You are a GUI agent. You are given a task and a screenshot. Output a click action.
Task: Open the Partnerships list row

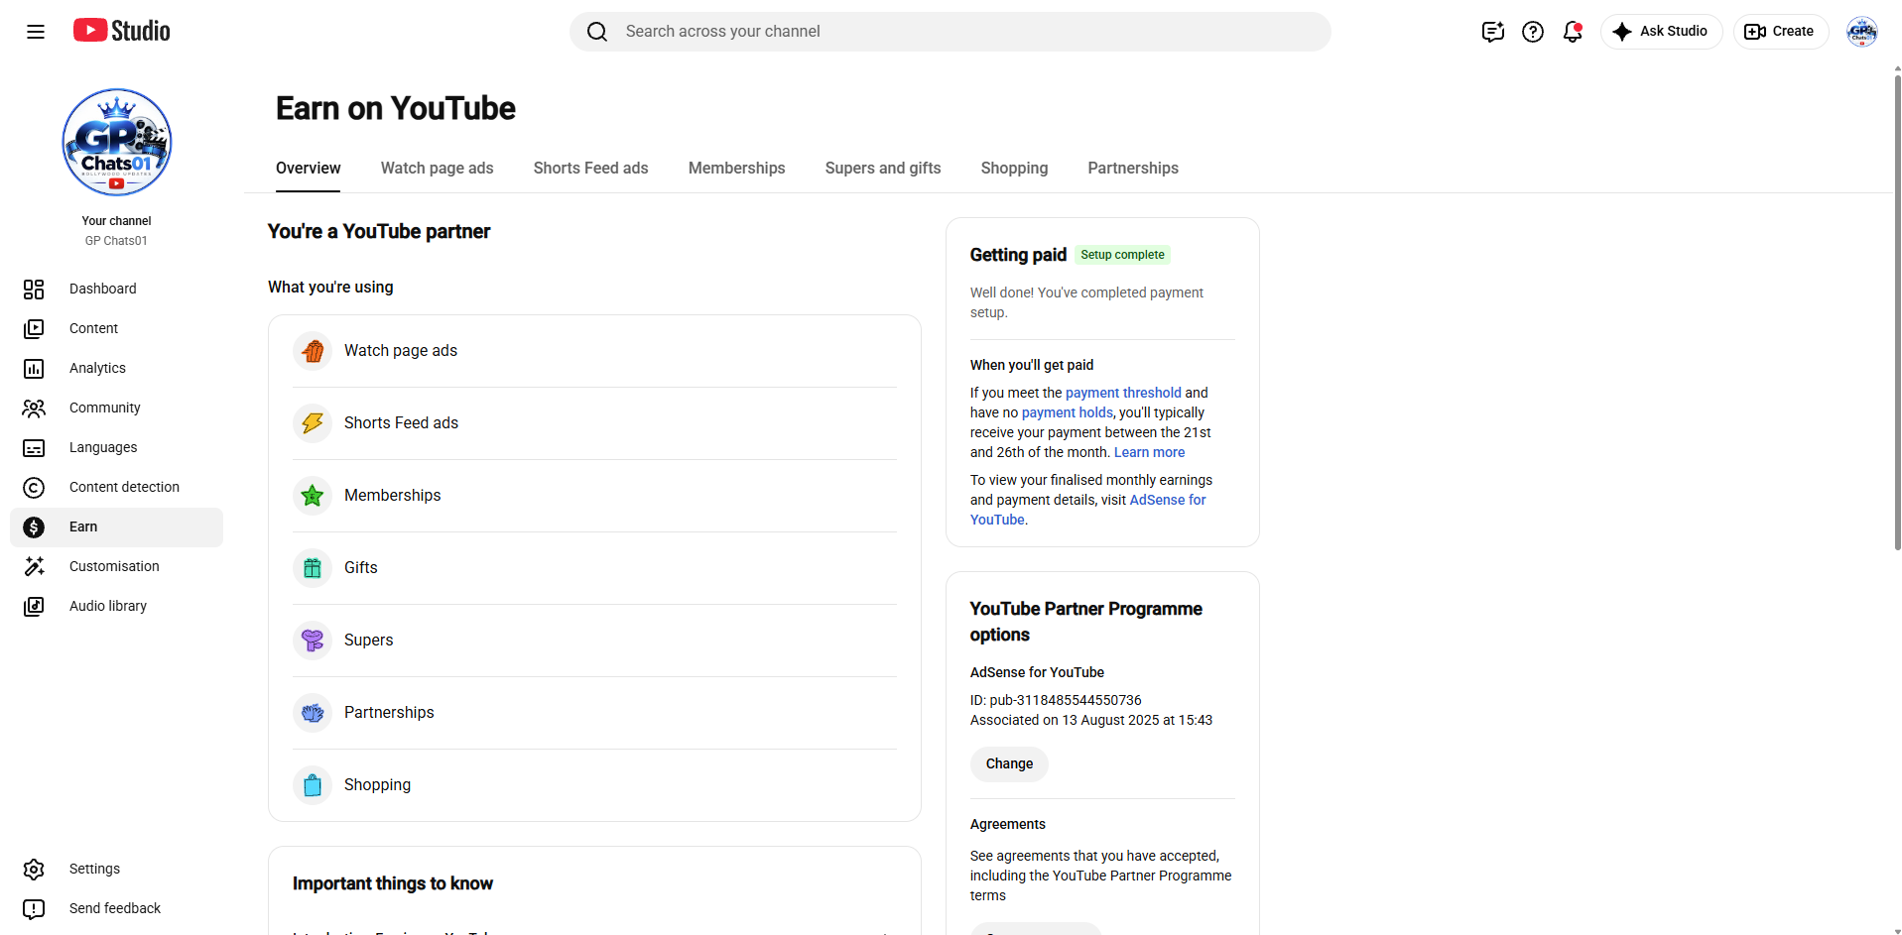[594, 713]
